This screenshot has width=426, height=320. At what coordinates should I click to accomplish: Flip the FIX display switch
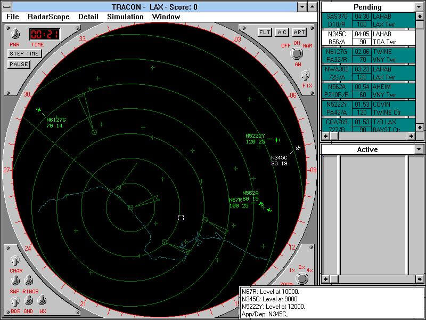[305, 76]
